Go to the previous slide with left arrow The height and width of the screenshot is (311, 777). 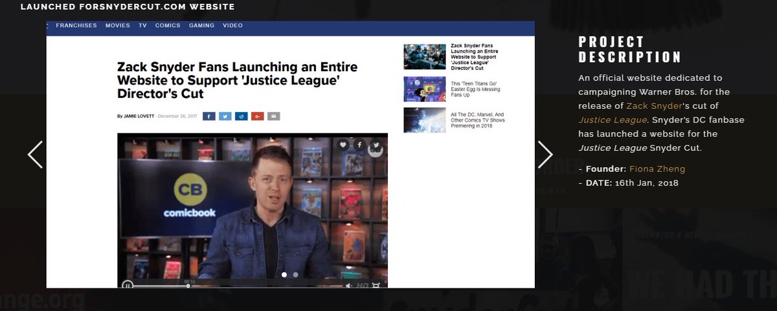[35, 154]
